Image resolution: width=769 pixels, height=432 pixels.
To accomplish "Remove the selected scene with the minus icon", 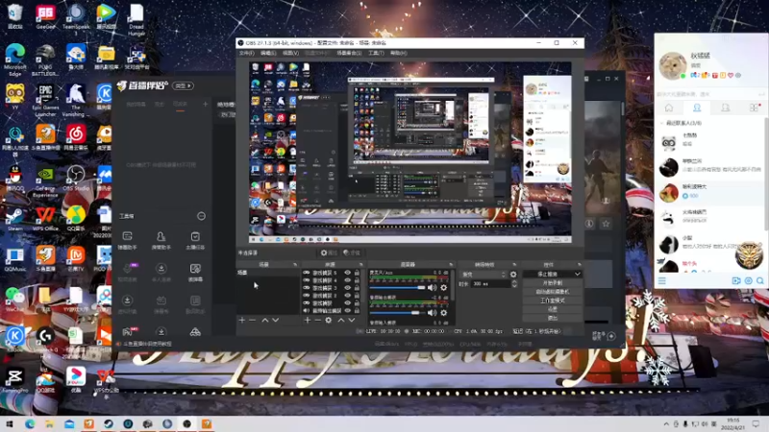I will (x=253, y=320).
